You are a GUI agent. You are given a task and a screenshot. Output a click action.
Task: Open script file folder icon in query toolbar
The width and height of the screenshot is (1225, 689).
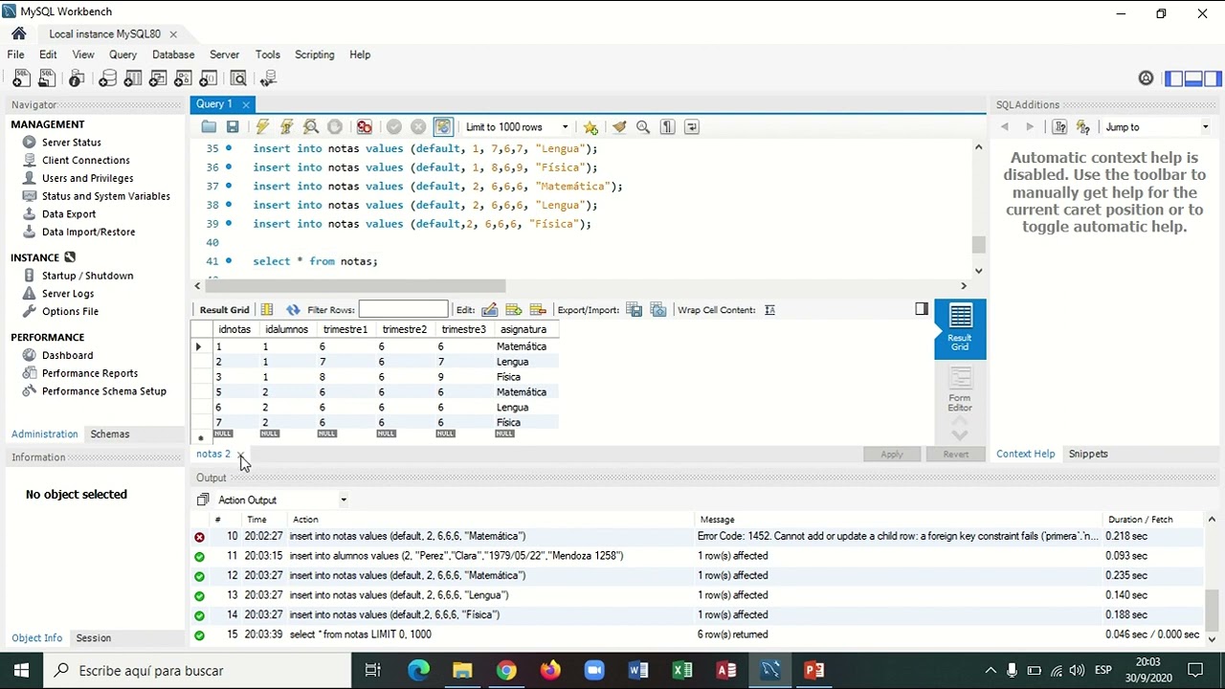[x=209, y=126]
